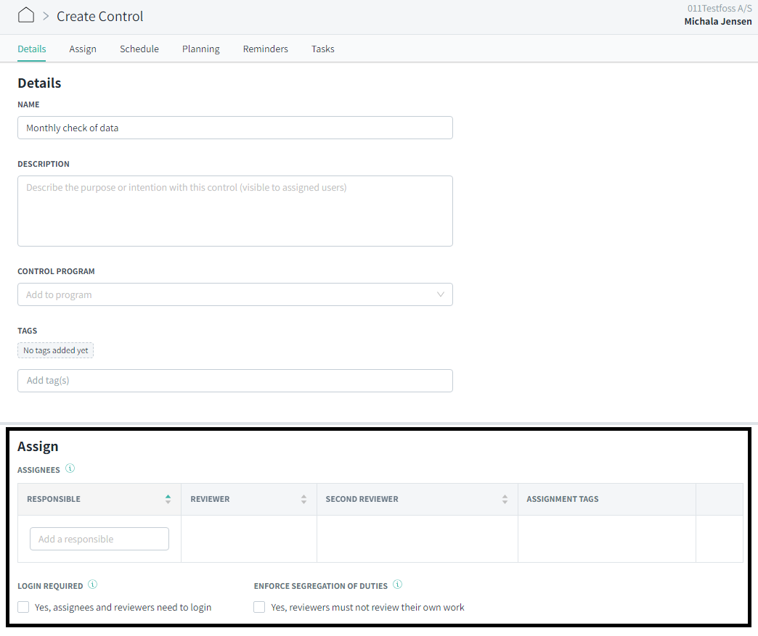Click the Add a responsible input field
The image size is (758, 636).
(99, 538)
